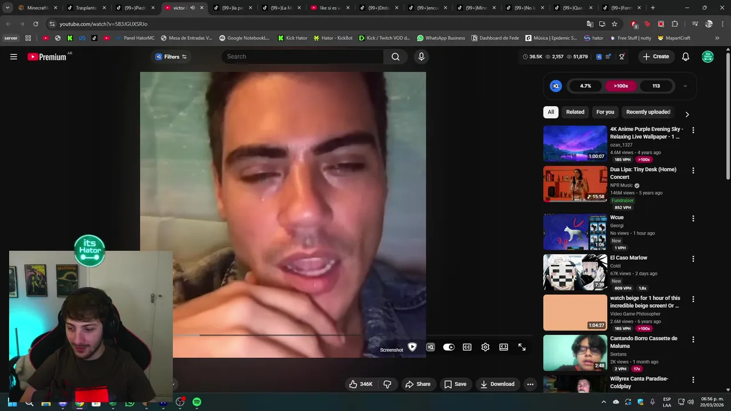Open options for 'Cantando Borro Cassette de Maluma'
This screenshot has width=731, height=411.
(x=693, y=339)
